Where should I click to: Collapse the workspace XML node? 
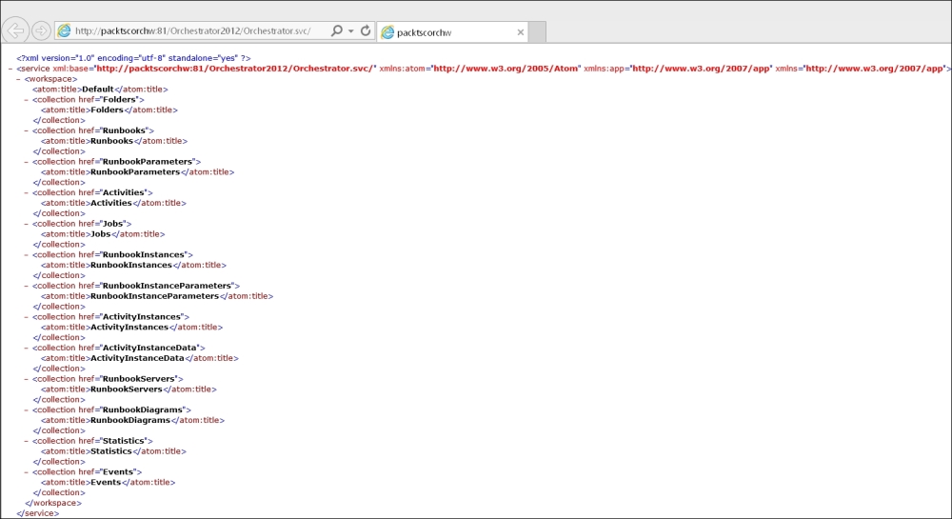(x=18, y=79)
